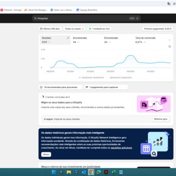This screenshot has width=176, height=176.
Task: Collapse the metrics chart with the chevron
Action: (x=170, y=40)
